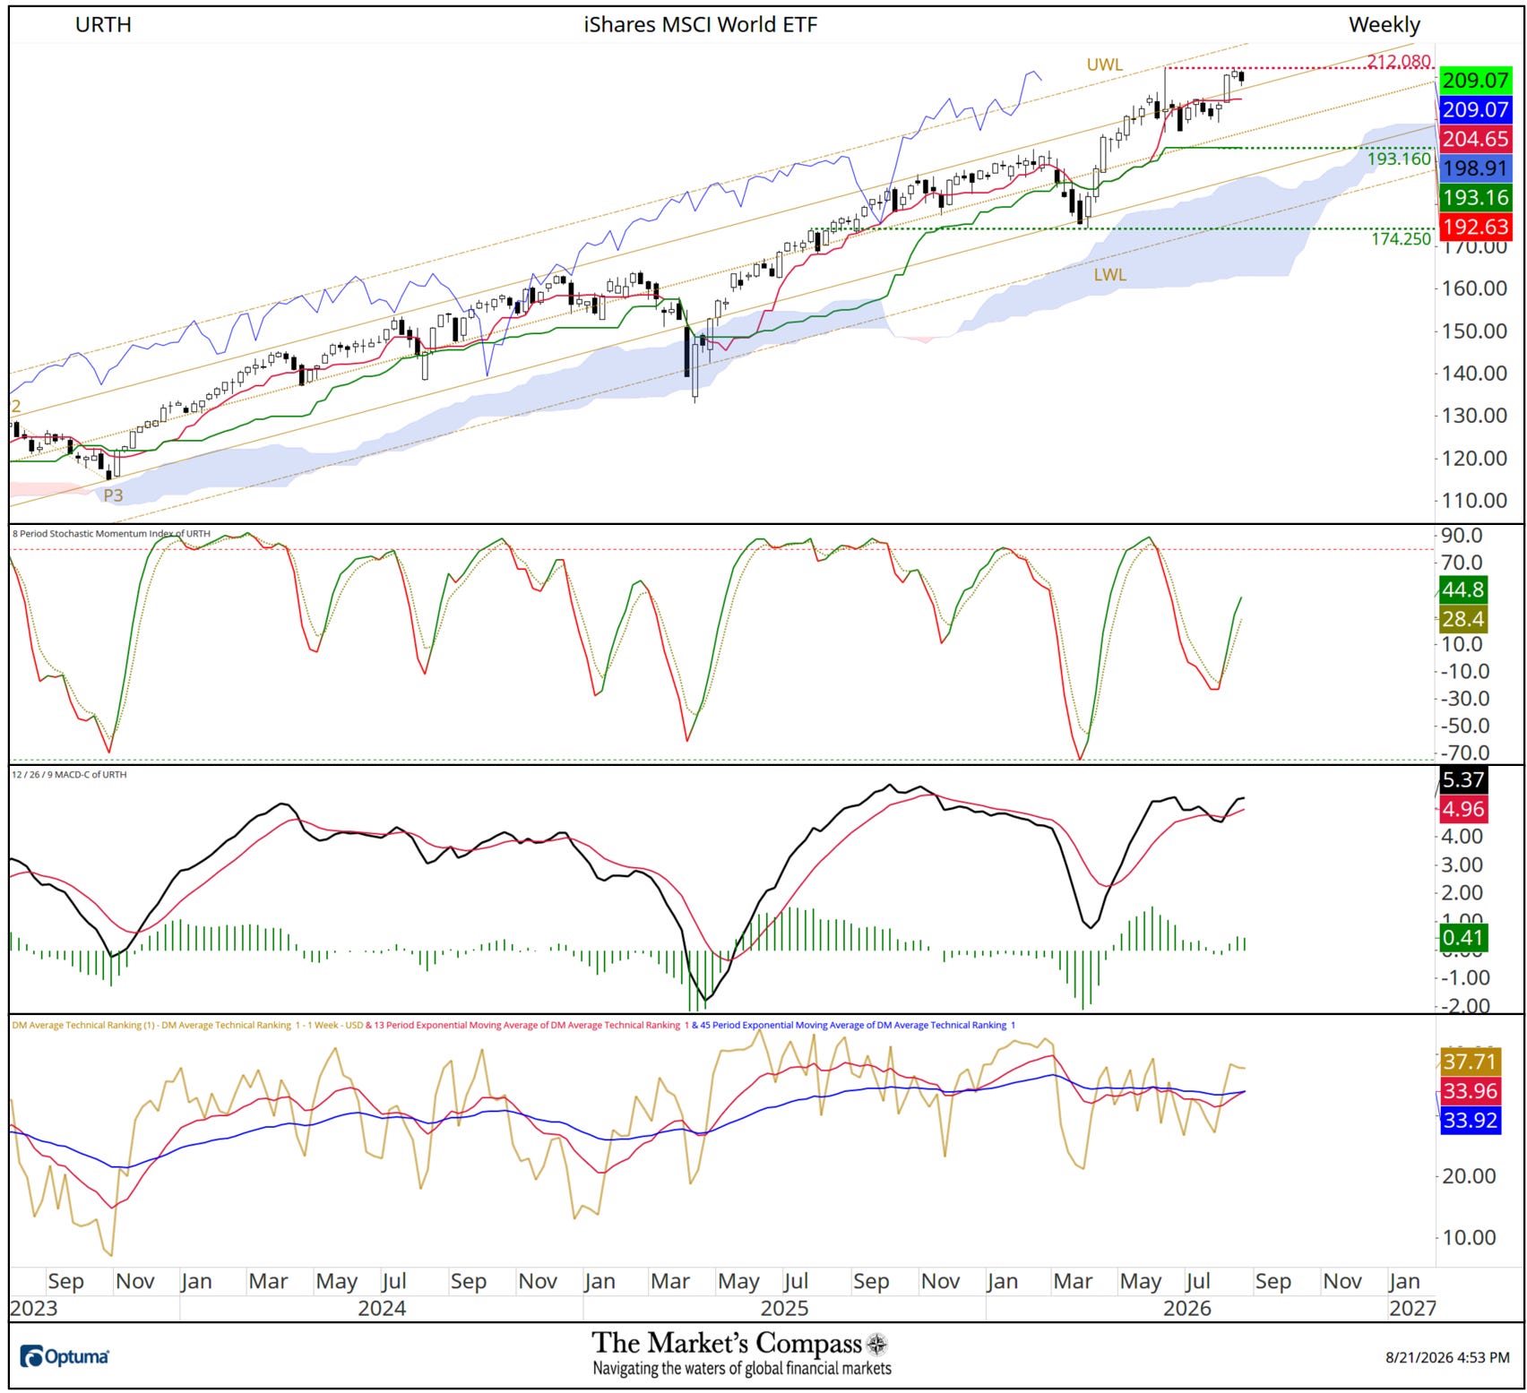This screenshot has height=1393, width=1527.
Task: Click the 33.96 red EMA value tag
Action: [1470, 1091]
